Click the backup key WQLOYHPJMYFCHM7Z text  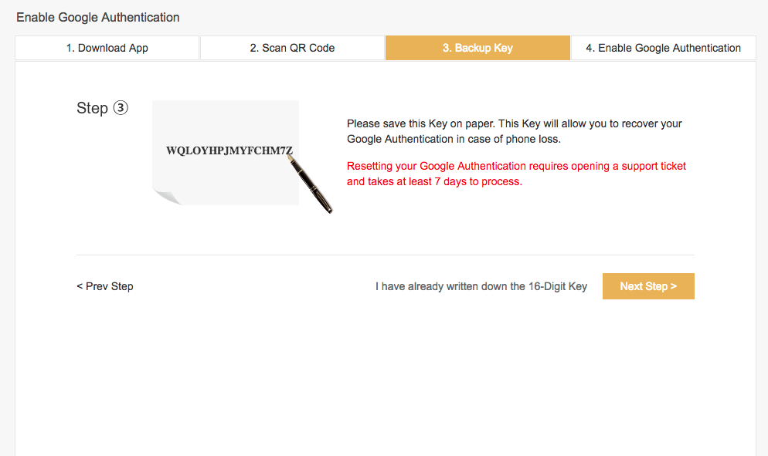click(229, 150)
